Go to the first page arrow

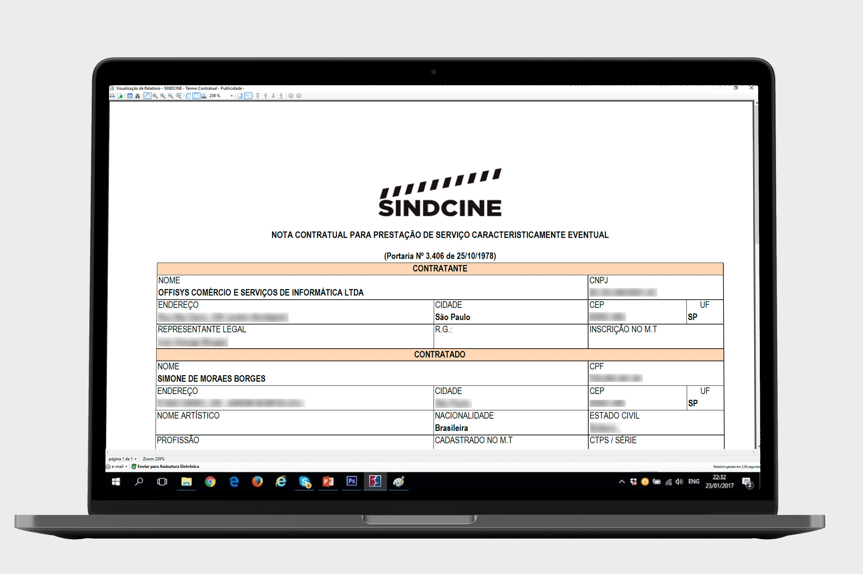[258, 96]
